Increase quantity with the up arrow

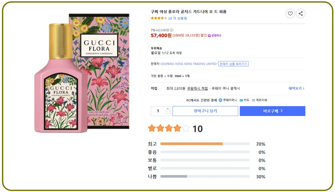click(x=168, y=109)
